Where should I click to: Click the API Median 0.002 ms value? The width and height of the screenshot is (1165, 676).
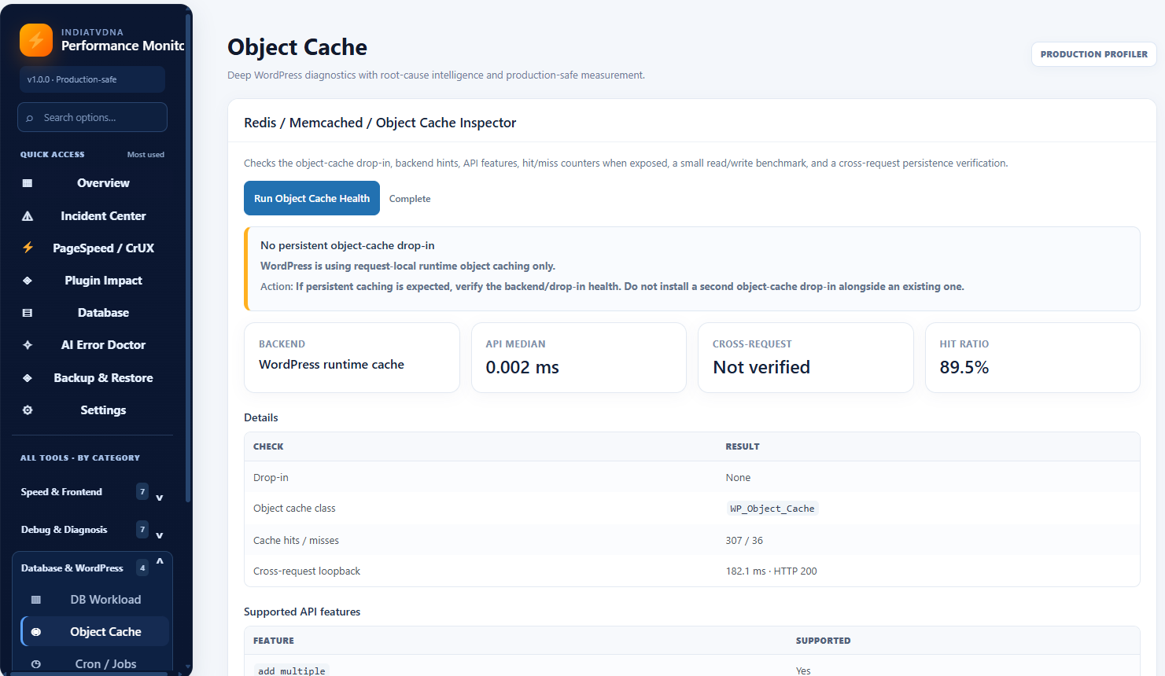(522, 367)
